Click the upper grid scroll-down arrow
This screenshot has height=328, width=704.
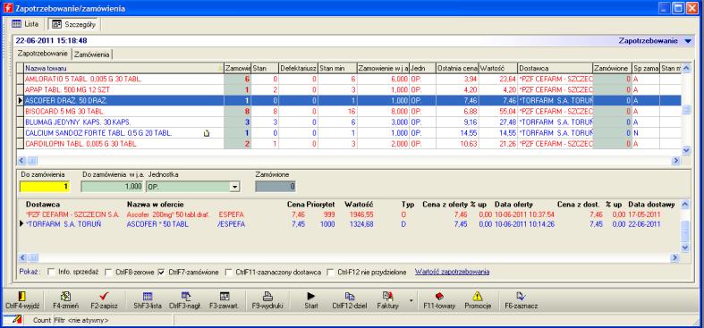coord(685,150)
